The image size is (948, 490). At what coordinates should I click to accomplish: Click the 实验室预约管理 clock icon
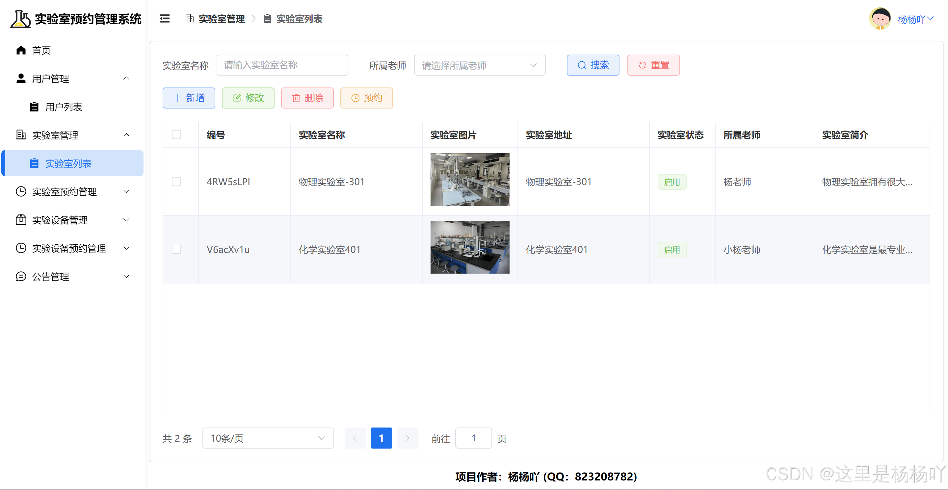coord(21,191)
